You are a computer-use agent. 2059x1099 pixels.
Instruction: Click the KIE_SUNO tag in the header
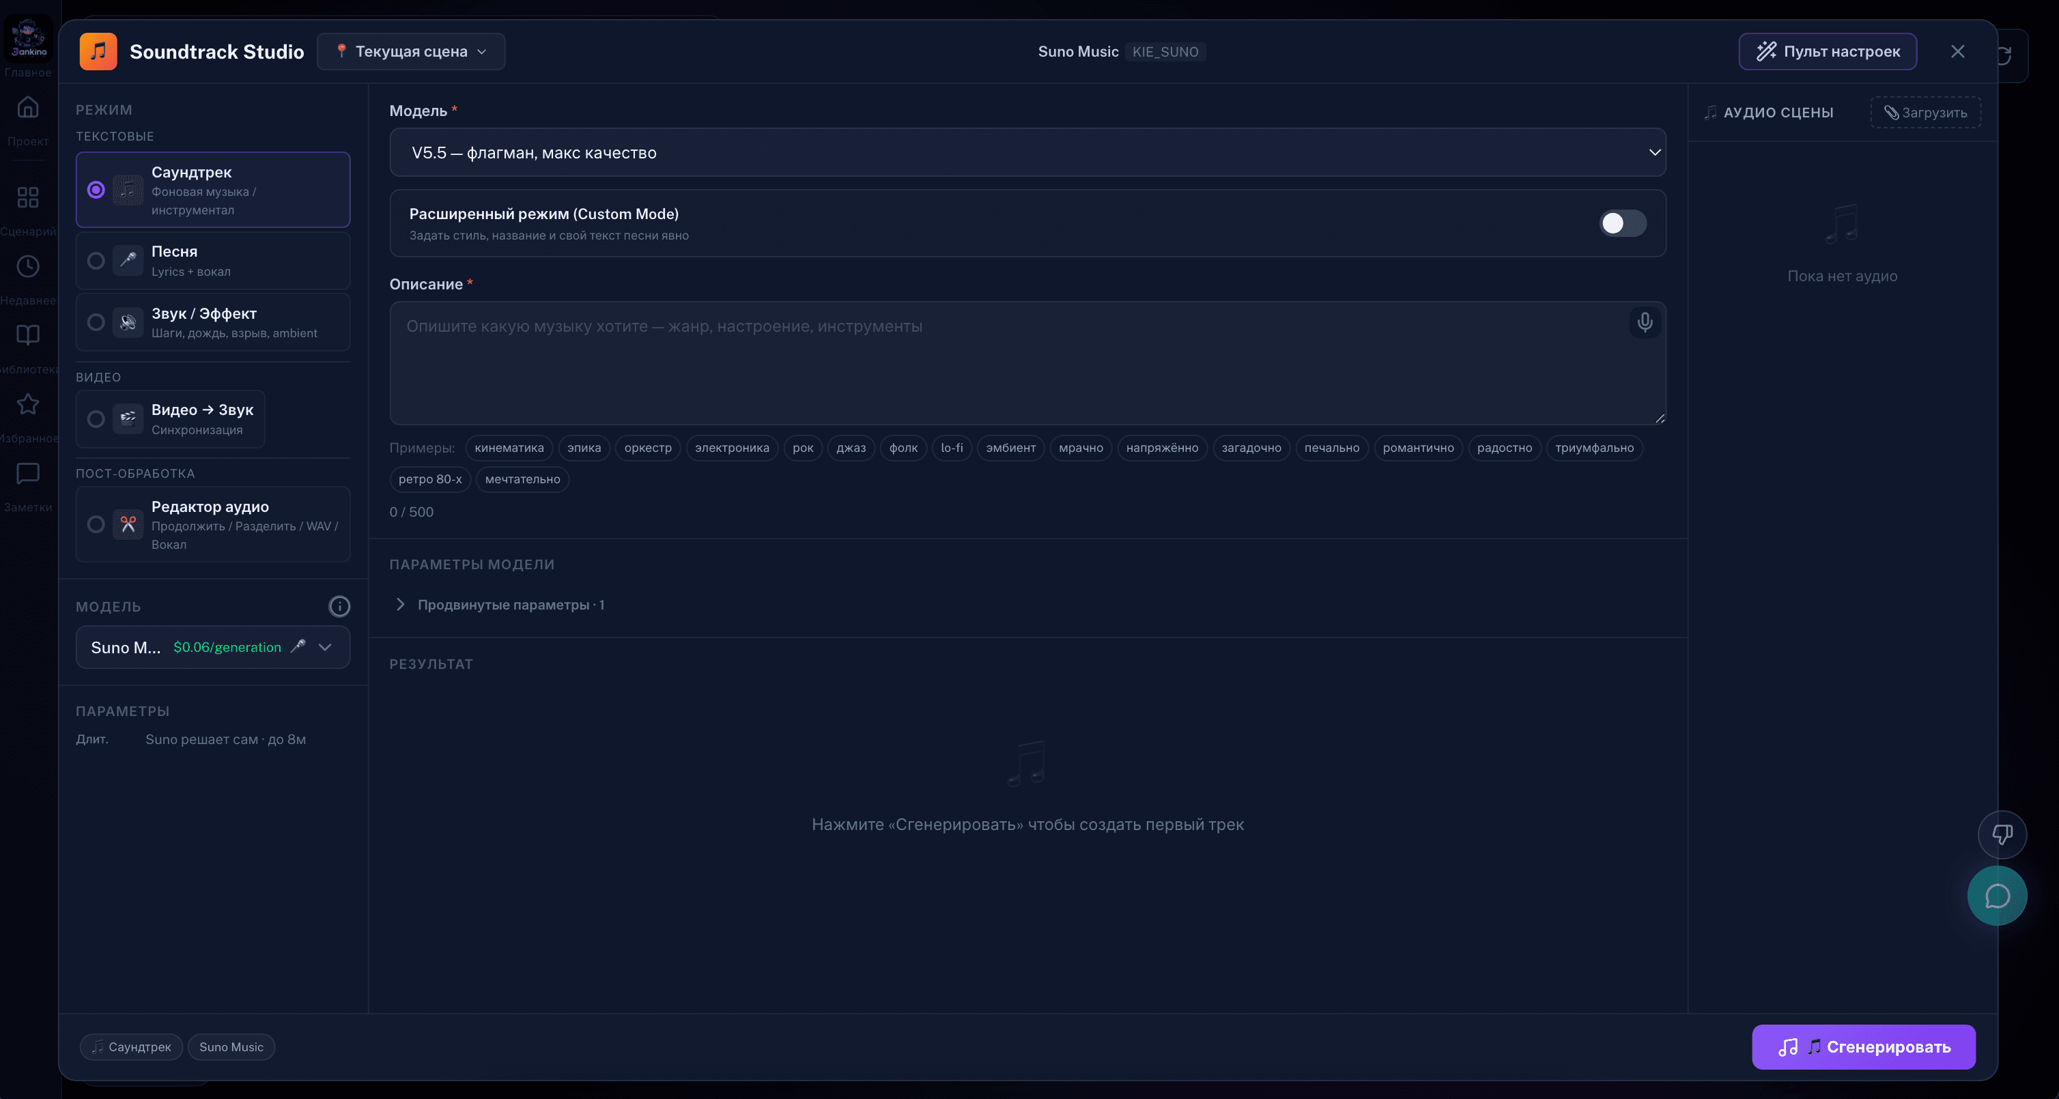pos(1165,51)
